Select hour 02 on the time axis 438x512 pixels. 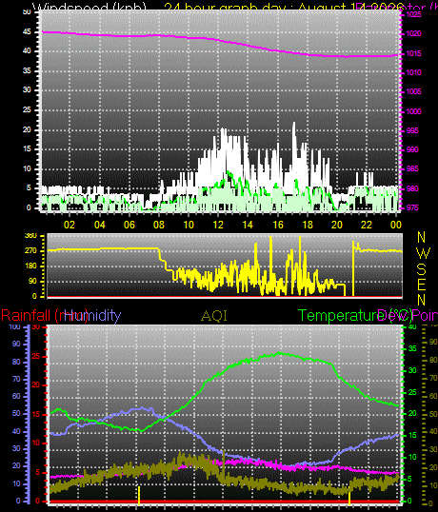pyautogui.click(x=70, y=225)
